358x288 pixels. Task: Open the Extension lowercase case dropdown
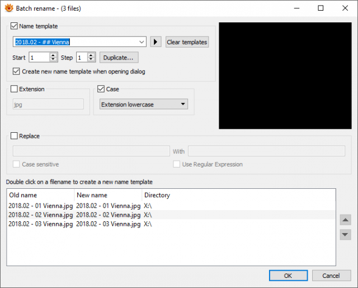click(144, 104)
